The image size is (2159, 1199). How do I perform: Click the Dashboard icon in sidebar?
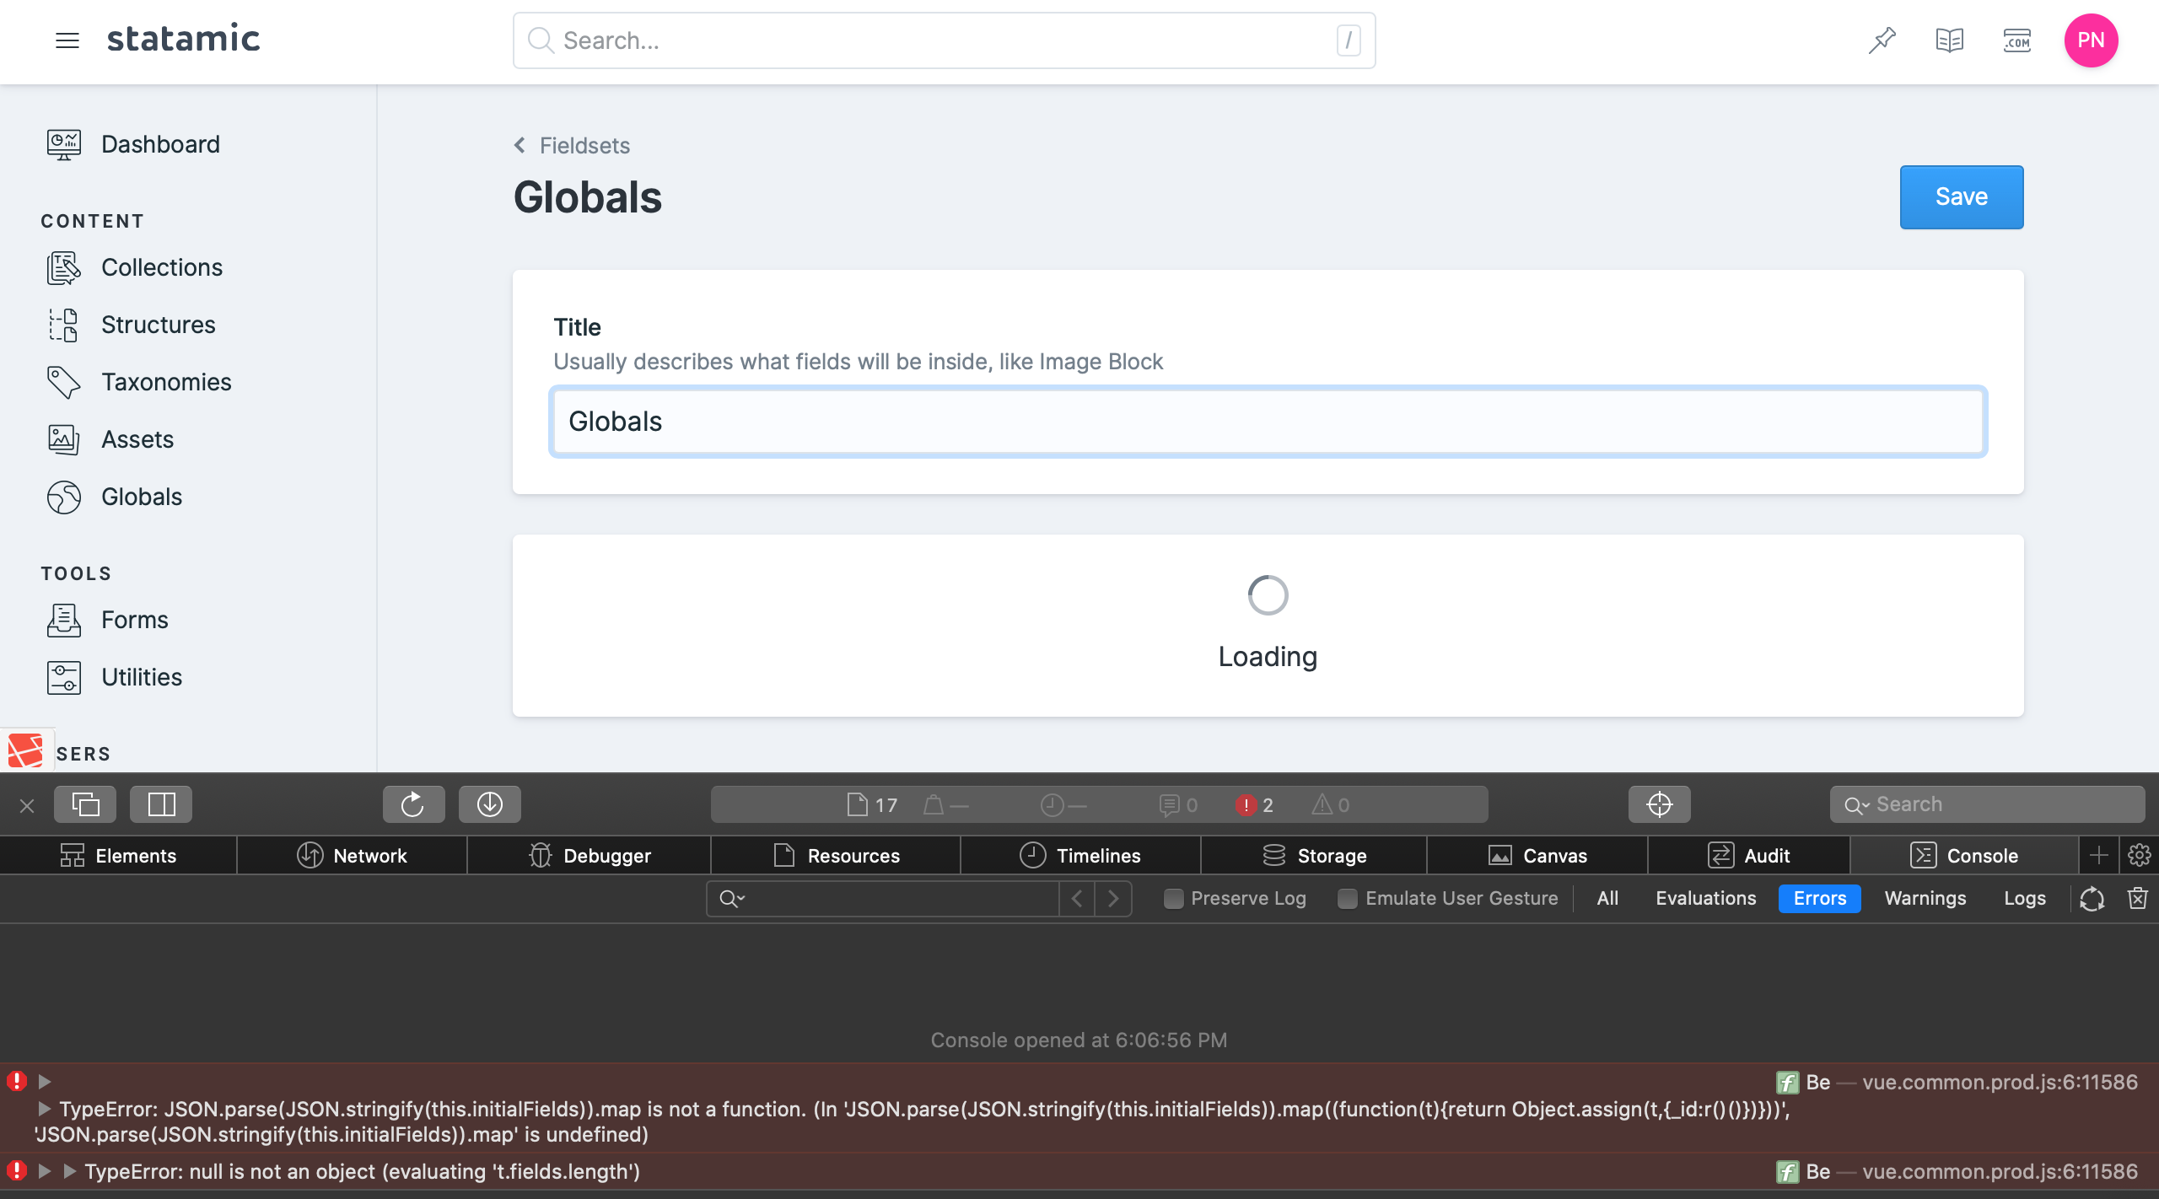pos(64,144)
